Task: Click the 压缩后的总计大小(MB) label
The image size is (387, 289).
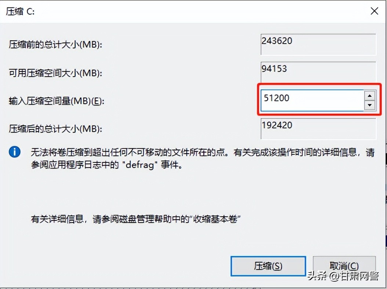Action: tap(55, 129)
